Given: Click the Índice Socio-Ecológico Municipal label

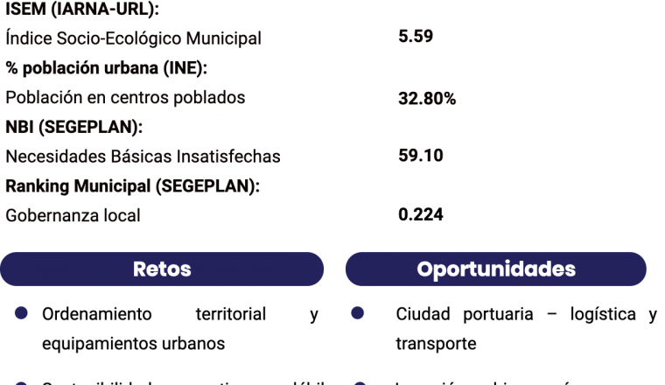Looking at the screenshot, I should 133,38.
